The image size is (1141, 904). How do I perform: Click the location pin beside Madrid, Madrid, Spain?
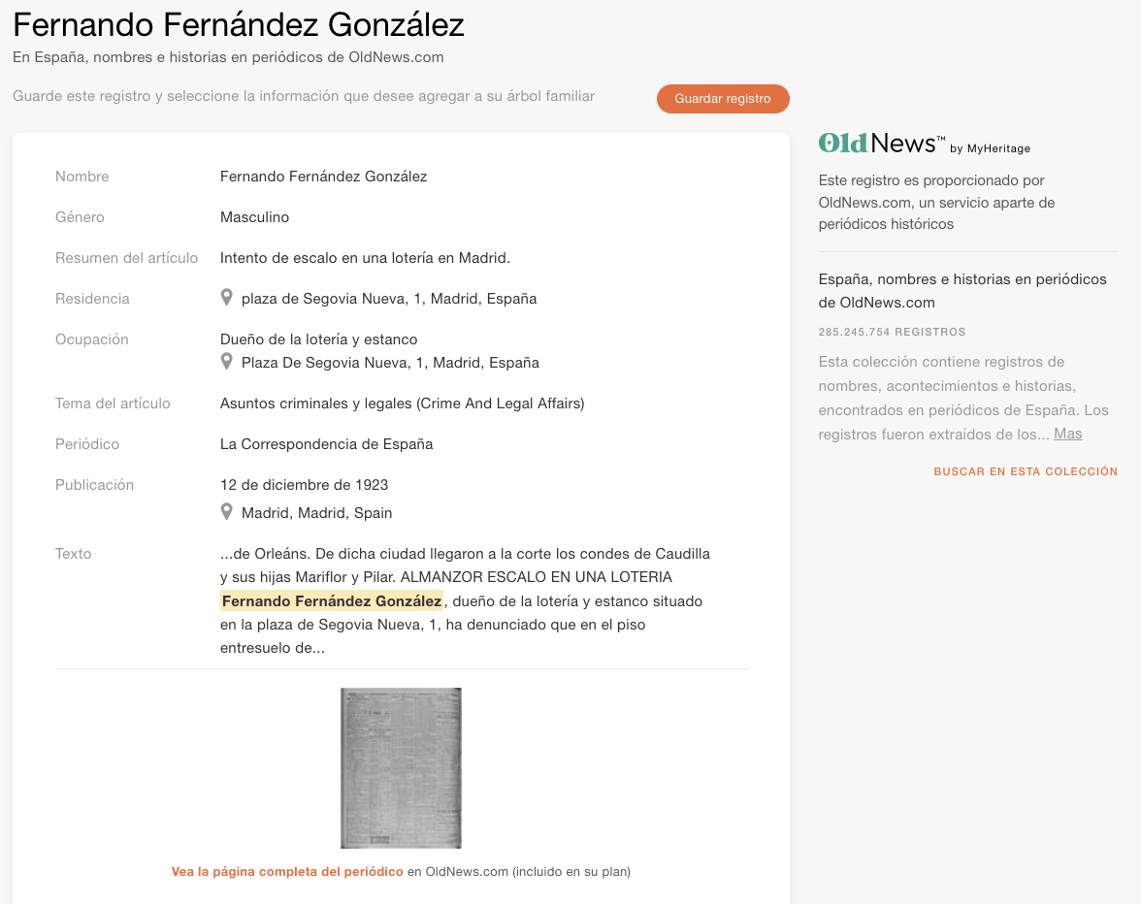coord(227,512)
